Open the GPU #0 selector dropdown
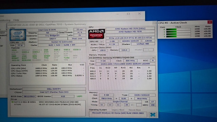This screenshot has height=122, width=217. [x=96, y=41]
